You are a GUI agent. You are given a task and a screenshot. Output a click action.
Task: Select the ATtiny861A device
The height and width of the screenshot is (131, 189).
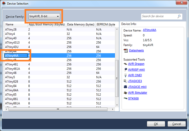[x=60, y=103]
